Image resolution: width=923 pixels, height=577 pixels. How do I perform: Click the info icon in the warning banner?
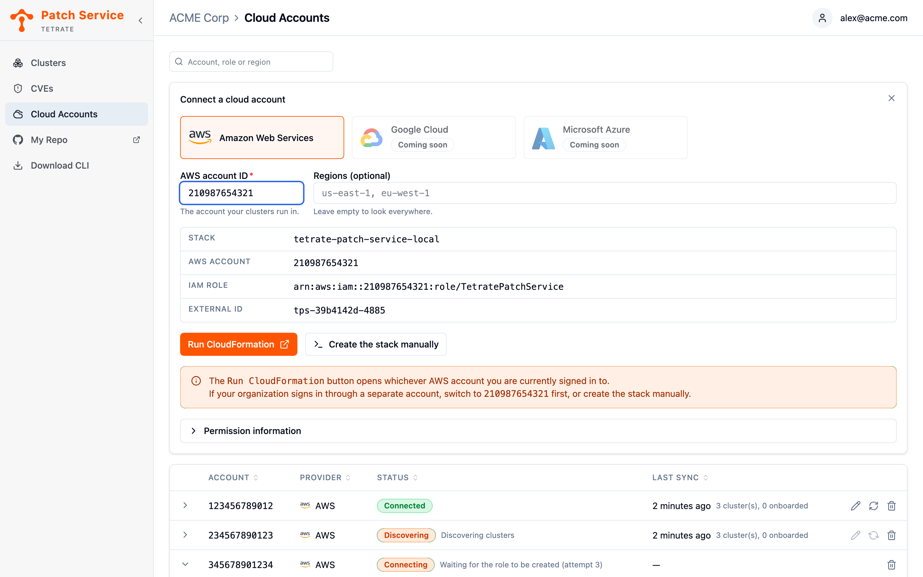(x=196, y=380)
